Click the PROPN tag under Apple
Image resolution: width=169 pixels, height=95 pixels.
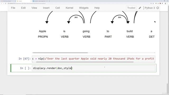tap(43, 37)
